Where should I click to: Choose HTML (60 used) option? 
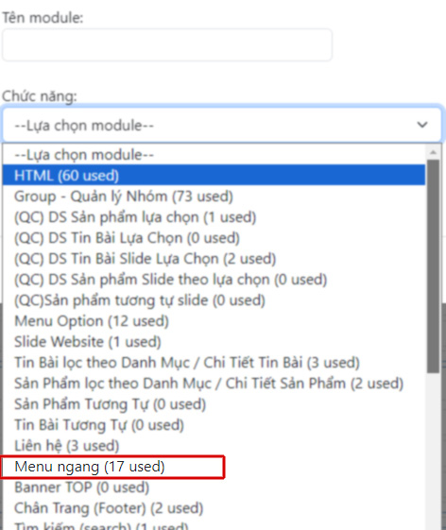pyautogui.click(x=214, y=175)
